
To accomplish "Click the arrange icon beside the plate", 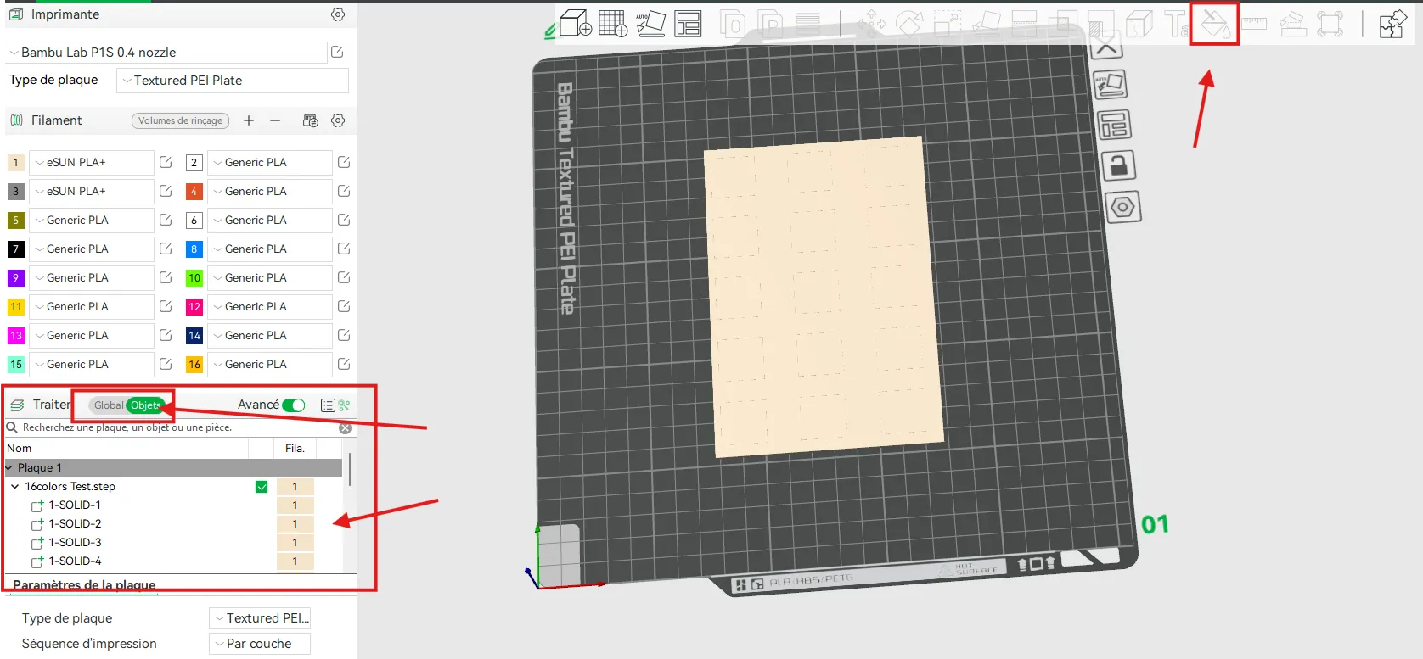I will 1114,126.
